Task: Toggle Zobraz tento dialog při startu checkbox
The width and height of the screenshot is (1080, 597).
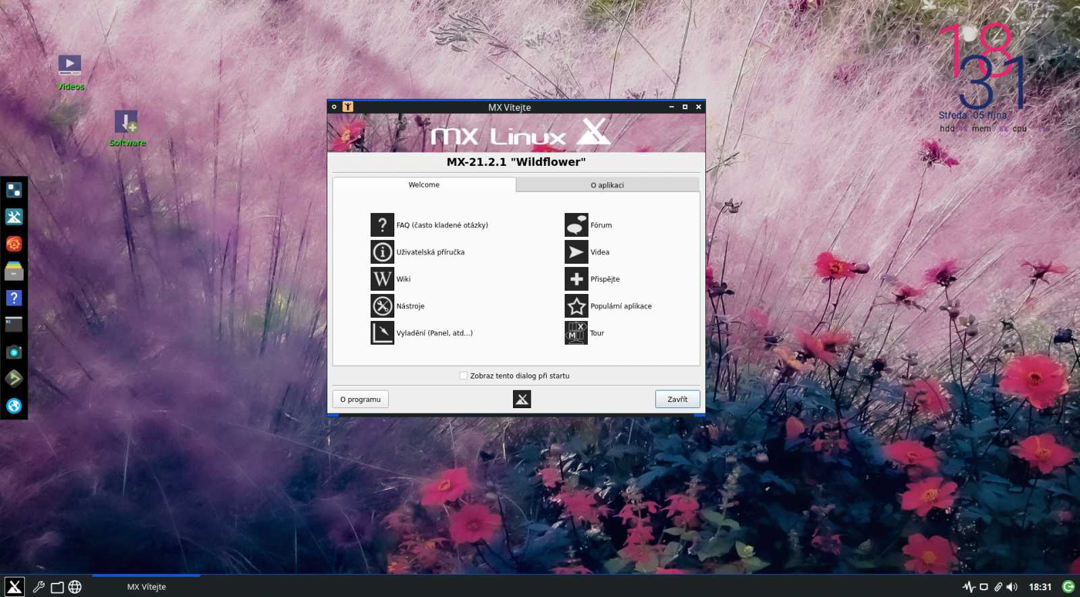Action: (463, 376)
